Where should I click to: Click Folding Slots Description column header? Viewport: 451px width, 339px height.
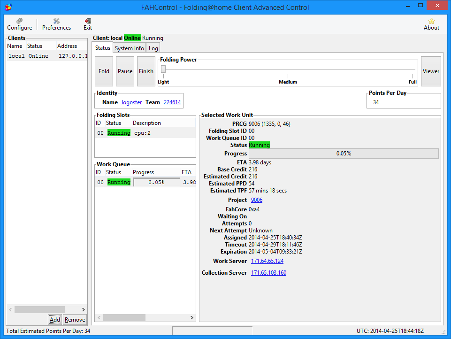(x=164, y=123)
